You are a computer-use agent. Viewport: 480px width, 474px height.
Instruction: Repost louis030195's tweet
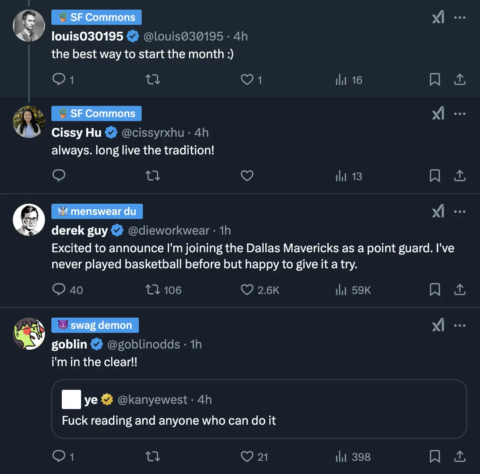tap(153, 79)
